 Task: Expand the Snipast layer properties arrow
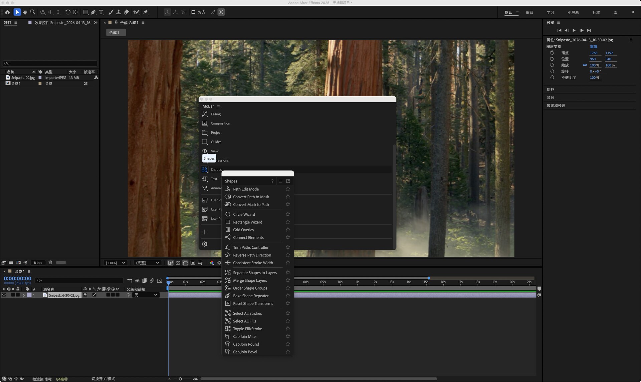tap(24, 295)
